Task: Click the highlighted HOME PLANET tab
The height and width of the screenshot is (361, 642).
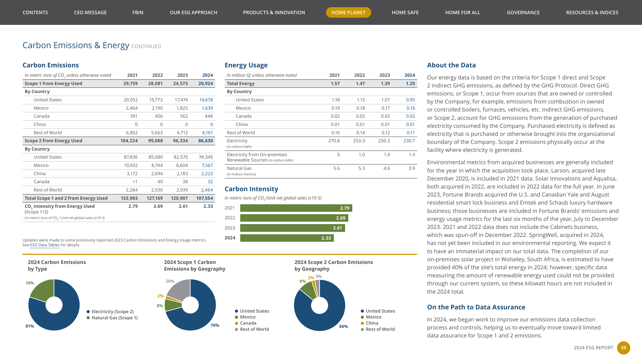Action: tap(348, 13)
